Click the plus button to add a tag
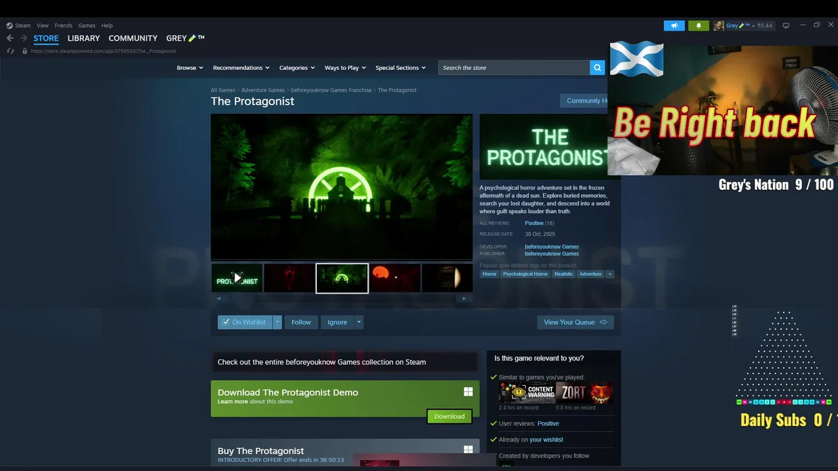This screenshot has width=838, height=471. 610,274
